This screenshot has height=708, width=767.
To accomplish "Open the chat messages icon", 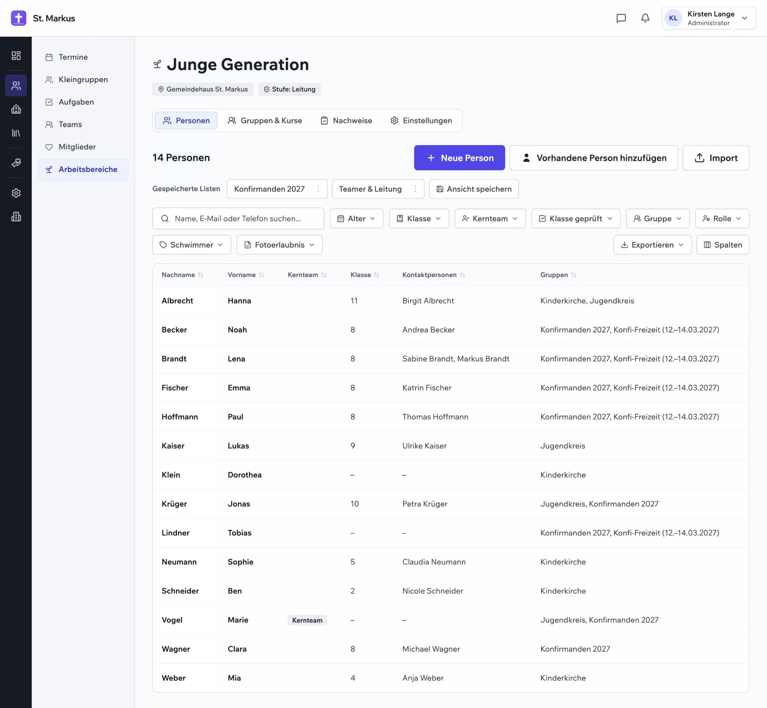I will click(x=621, y=18).
